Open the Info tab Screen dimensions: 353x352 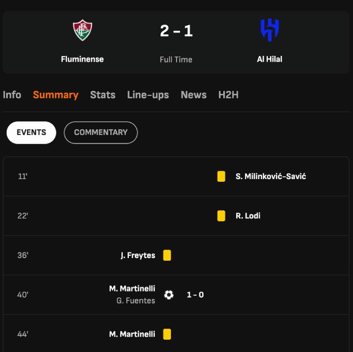tap(12, 95)
